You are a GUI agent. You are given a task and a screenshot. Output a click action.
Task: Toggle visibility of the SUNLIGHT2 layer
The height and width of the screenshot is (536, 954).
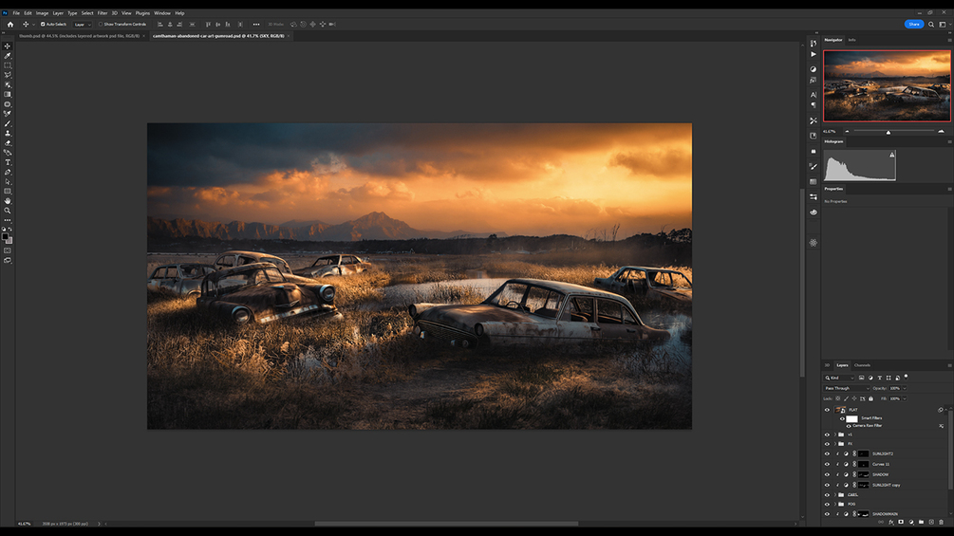point(827,454)
